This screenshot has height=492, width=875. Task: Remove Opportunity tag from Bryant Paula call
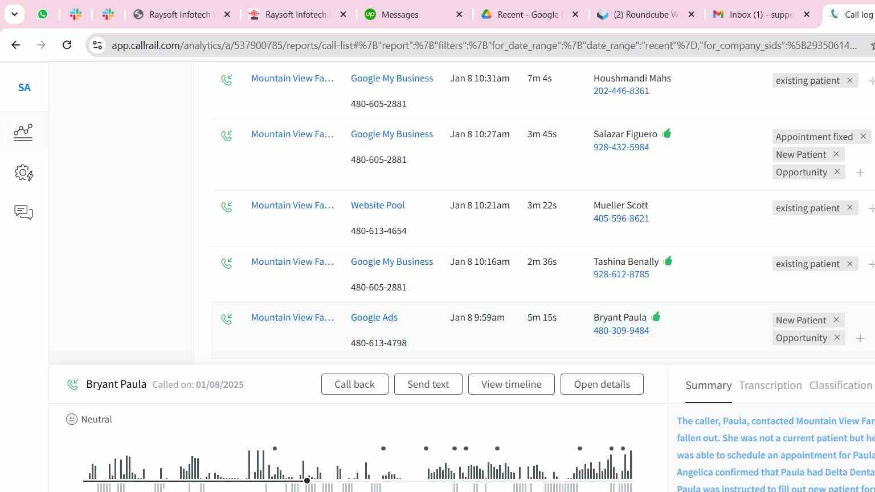tap(837, 338)
